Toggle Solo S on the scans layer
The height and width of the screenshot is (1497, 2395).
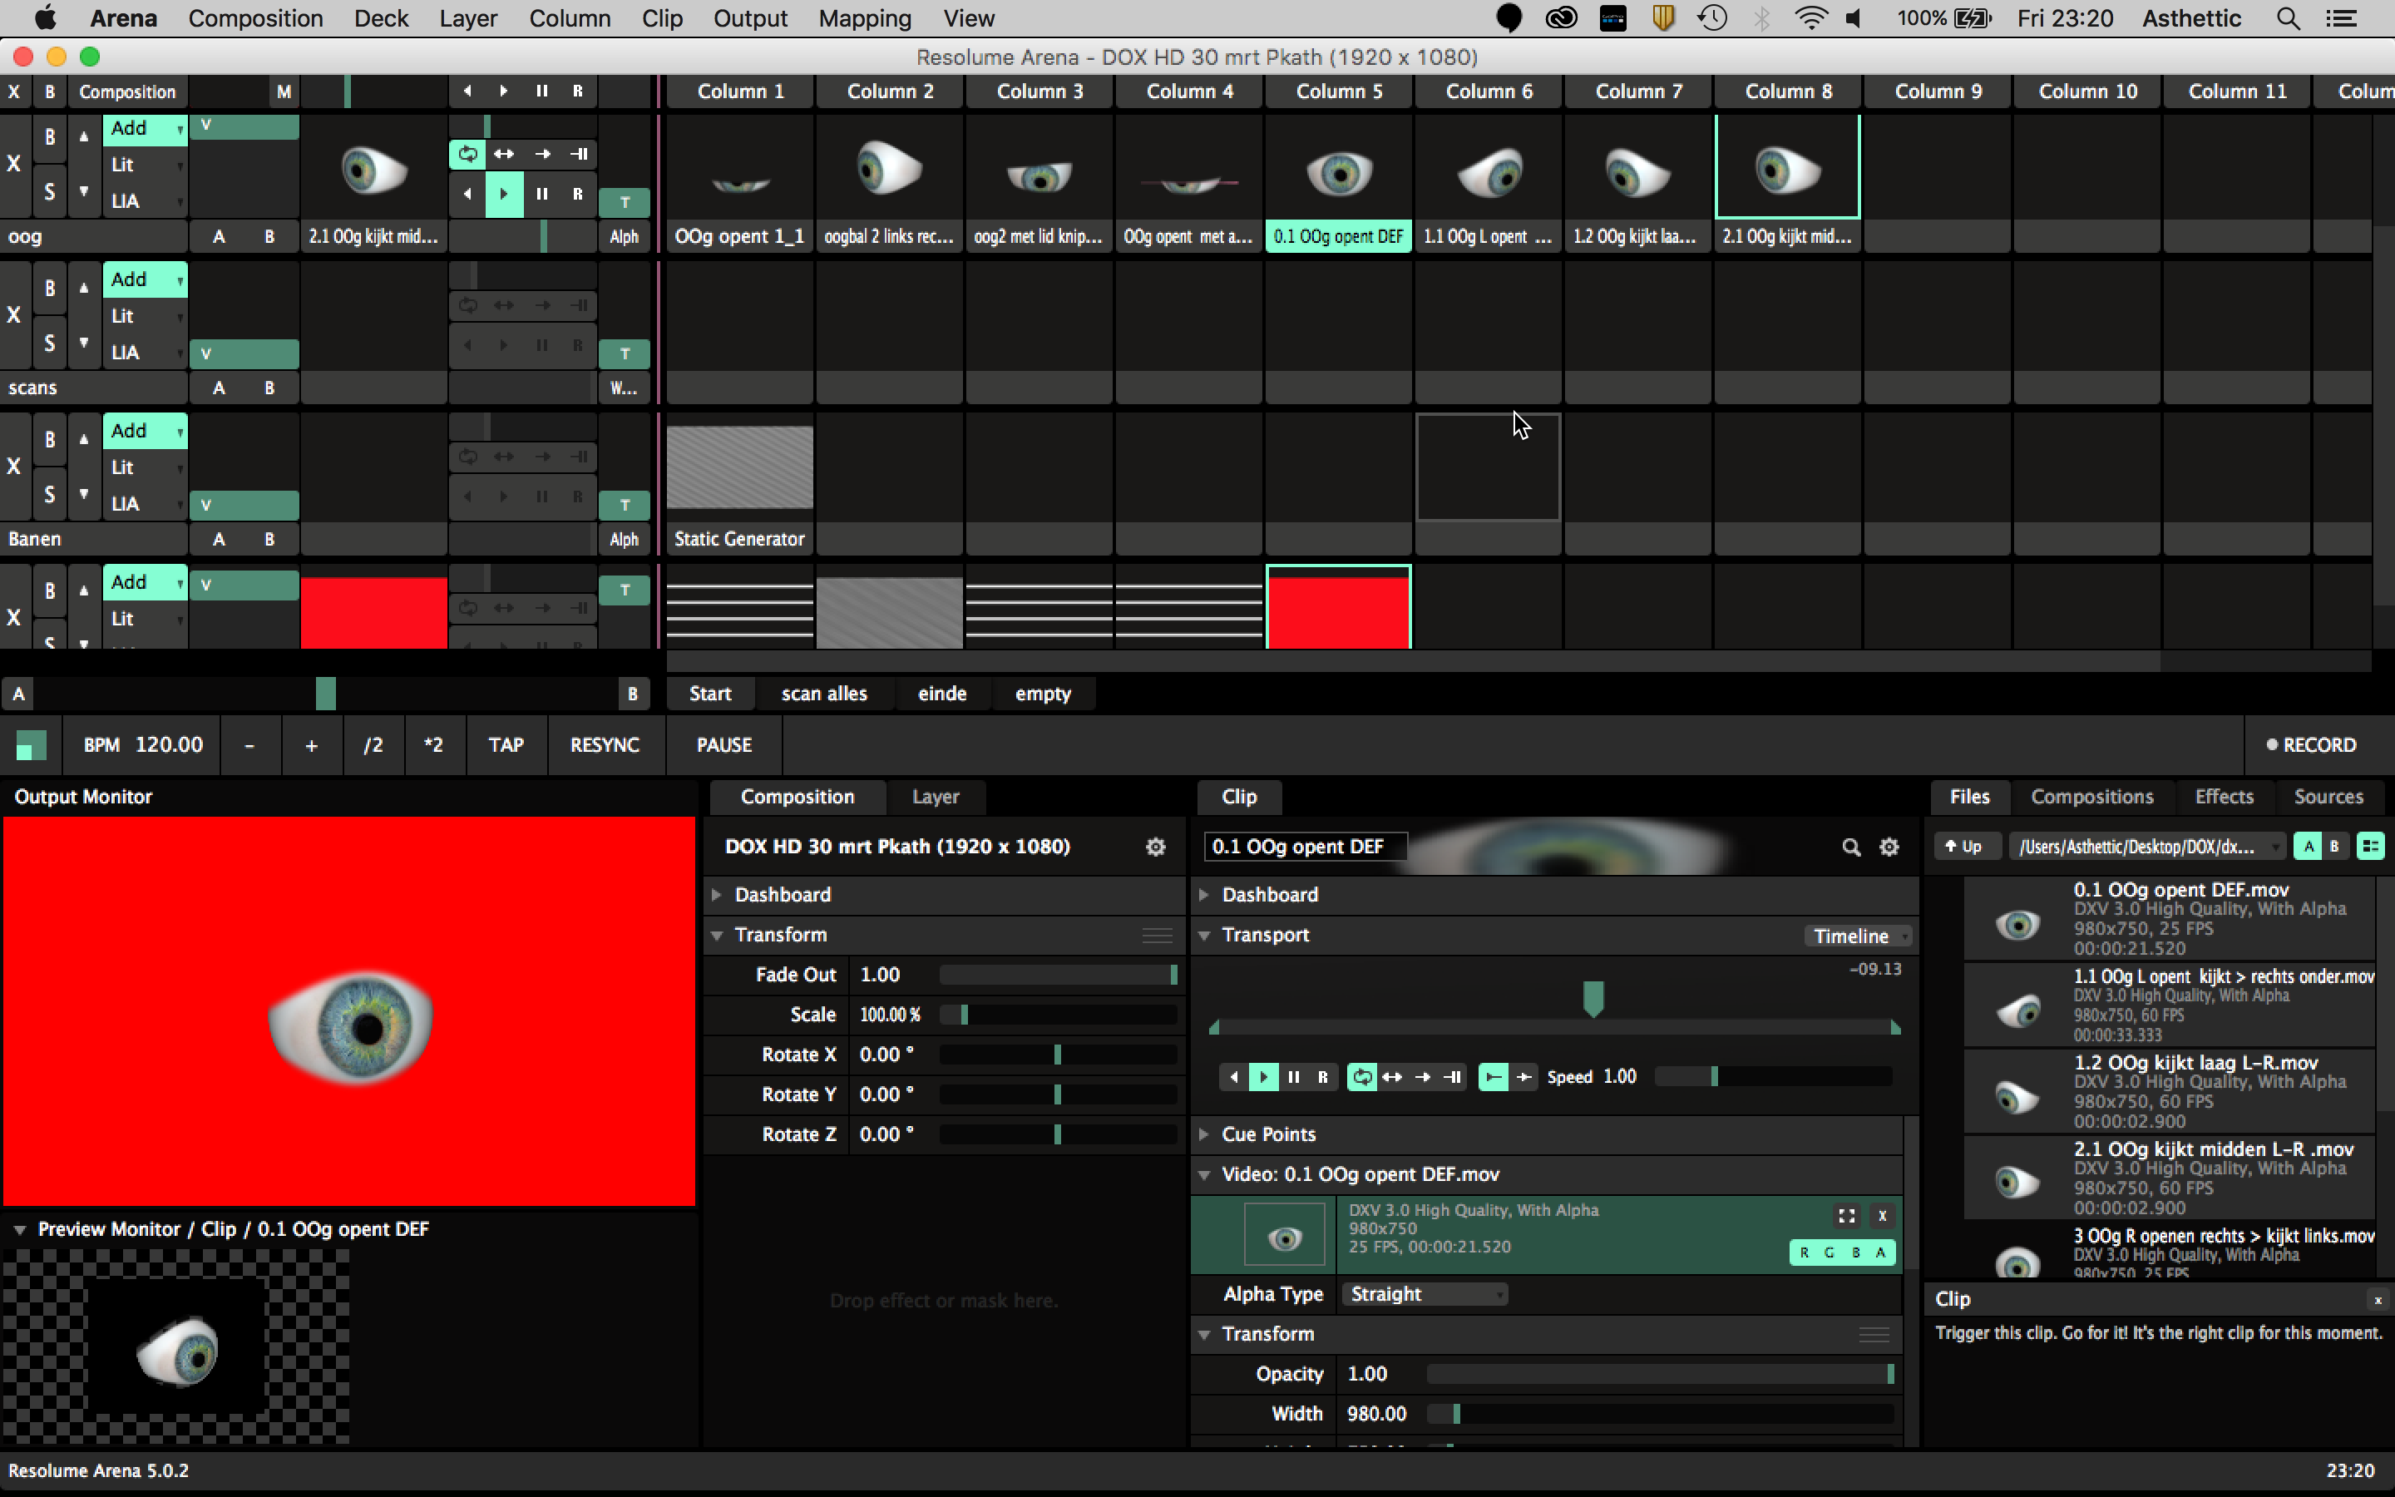(50, 343)
